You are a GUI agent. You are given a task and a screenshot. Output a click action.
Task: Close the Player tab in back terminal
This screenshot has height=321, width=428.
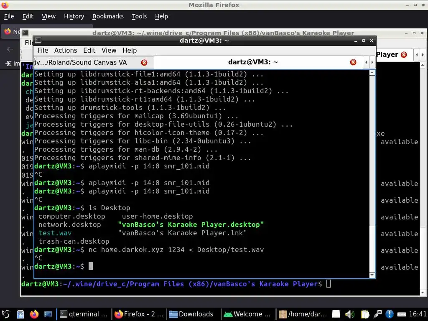tap(404, 54)
